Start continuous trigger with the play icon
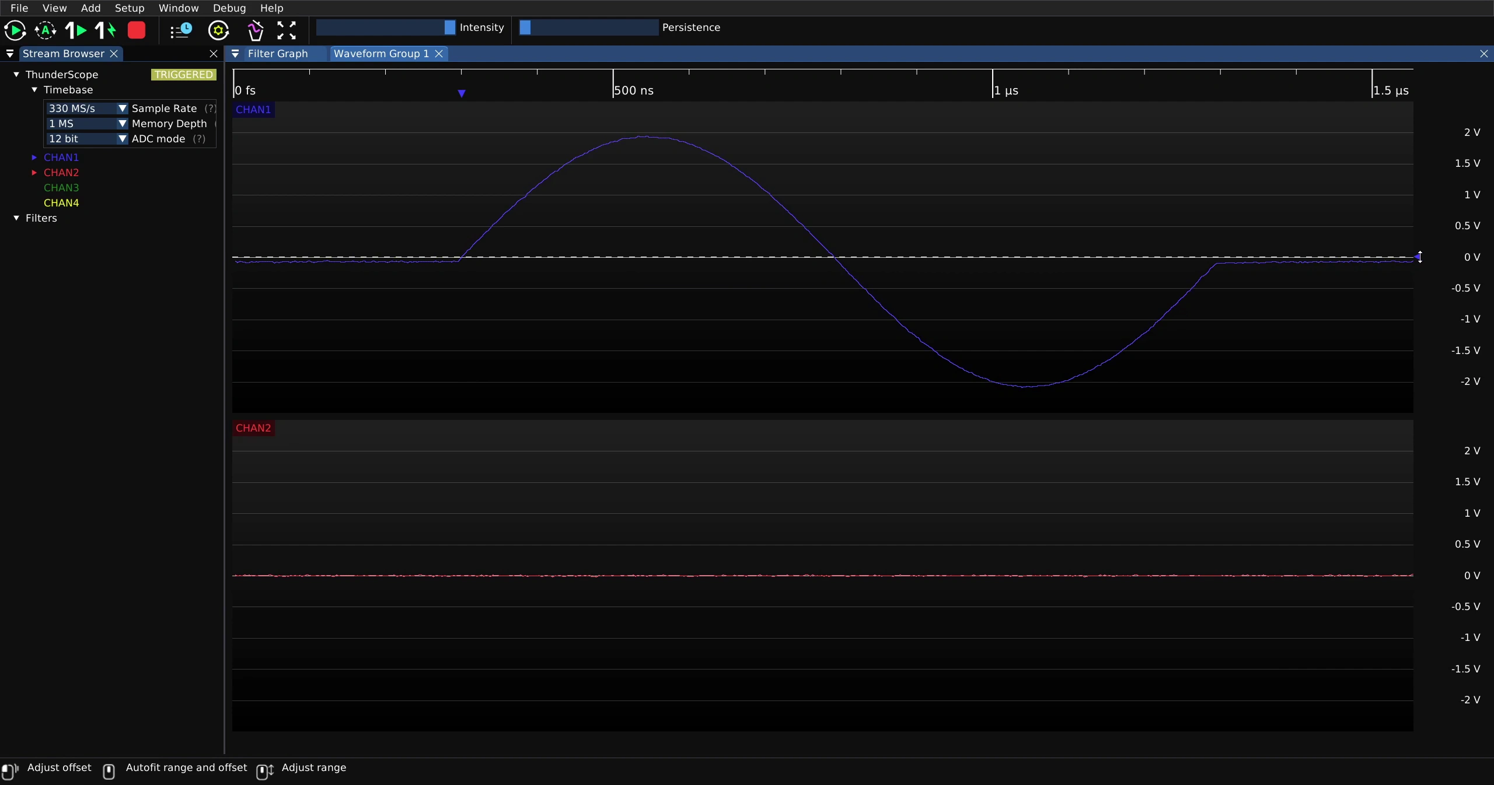1494x785 pixels. tap(15, 30)
